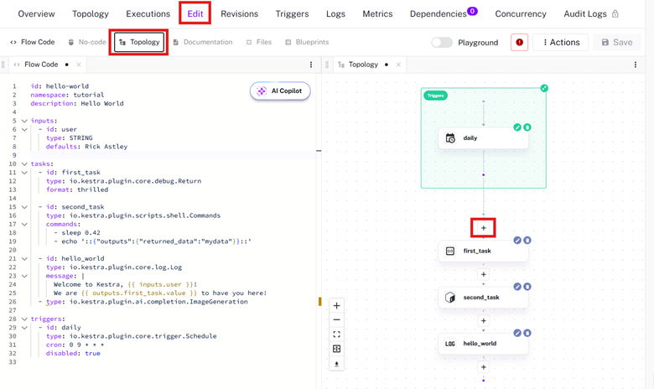Fold the triggers block on line 28
The width and height of the screenshot is (654, 389).
tap(24, 319)
